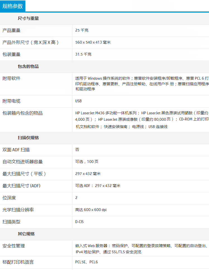Click the 附带软件 label

(11, 79)
